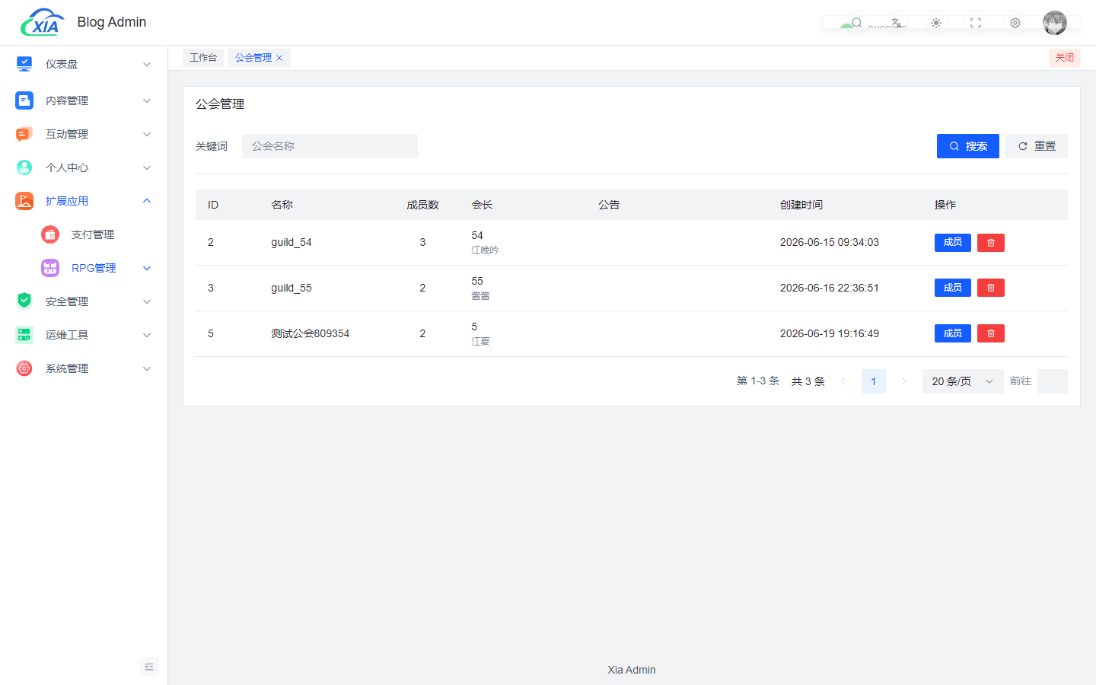Image resolution: width=1096 pixels, height=685 pixels.
Task: Click the guild_54 name cell
Action: 292,242
